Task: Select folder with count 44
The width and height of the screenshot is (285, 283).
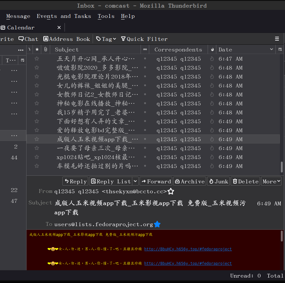Action: pyautogui.click(x=14, y=157)
